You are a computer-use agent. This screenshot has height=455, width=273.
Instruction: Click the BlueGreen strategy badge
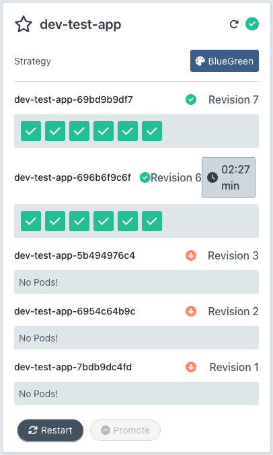click(225, 61)
